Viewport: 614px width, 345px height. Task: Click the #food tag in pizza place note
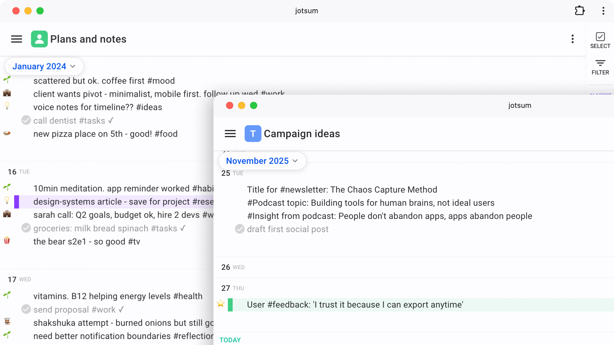[166, 134]
